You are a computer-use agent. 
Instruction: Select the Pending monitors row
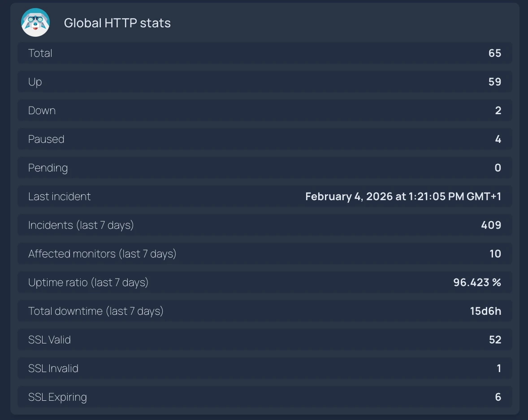point(264,168)
